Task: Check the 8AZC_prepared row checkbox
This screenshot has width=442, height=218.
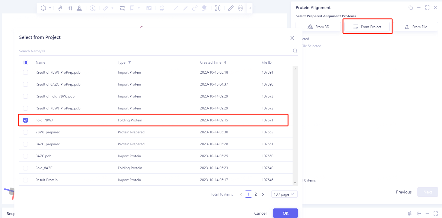Action: coord(26,144)
